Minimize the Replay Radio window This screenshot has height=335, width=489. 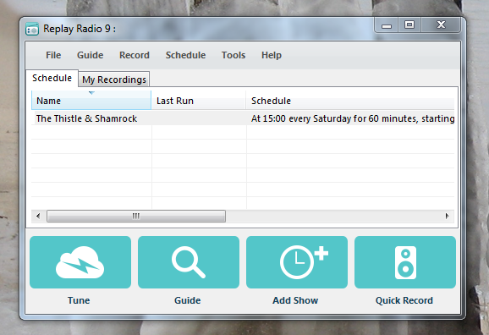387,25
